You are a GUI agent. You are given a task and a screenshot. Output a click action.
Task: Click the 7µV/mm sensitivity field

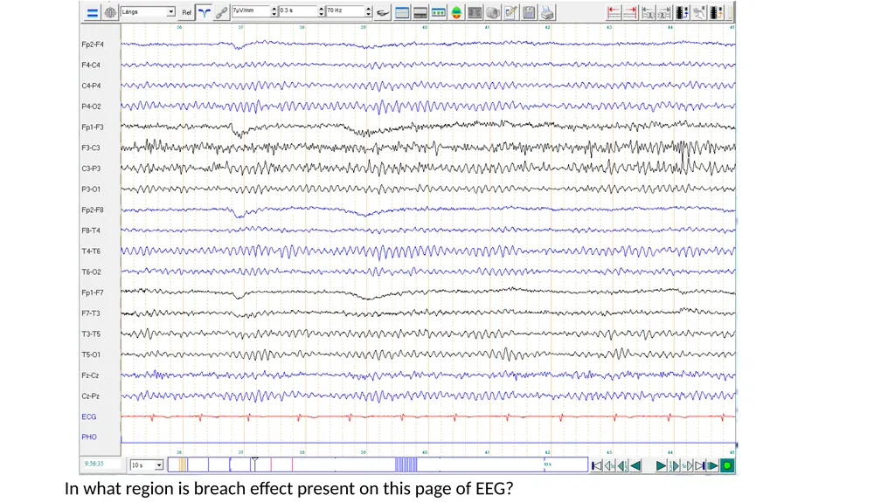[251, 11]
